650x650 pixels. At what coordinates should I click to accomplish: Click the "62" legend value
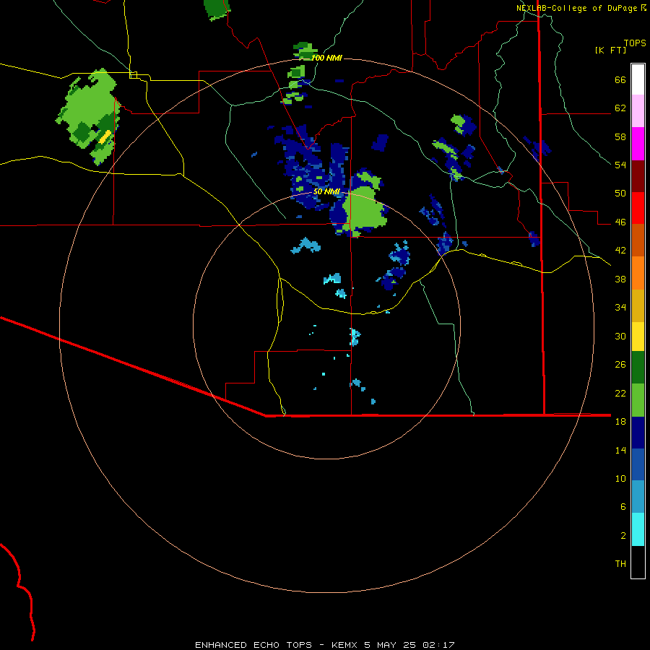tap(620, 108)
